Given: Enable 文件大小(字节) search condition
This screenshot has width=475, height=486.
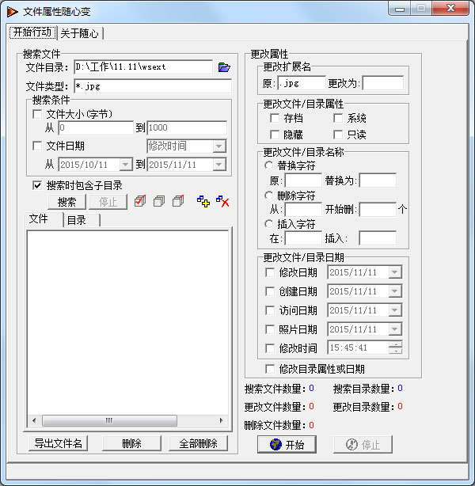Looking at the screenshot, I should tap(37, 114).
